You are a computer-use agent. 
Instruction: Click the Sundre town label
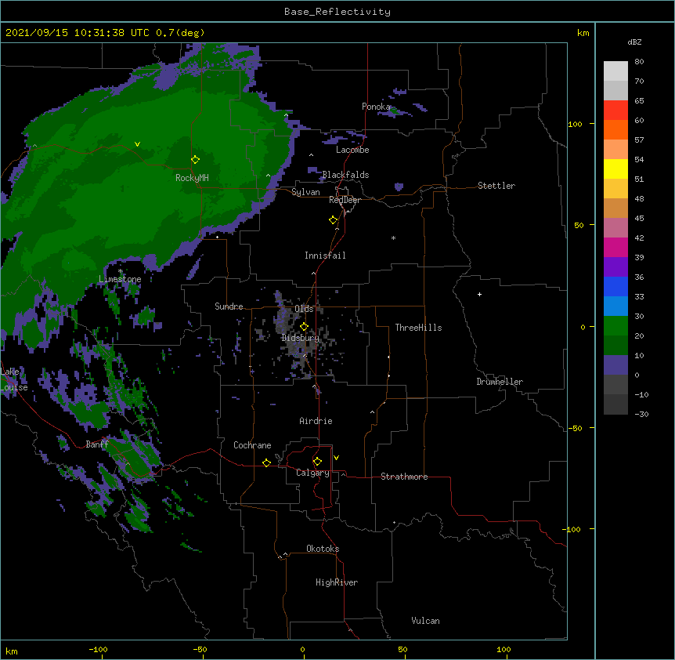click(229, 306)
